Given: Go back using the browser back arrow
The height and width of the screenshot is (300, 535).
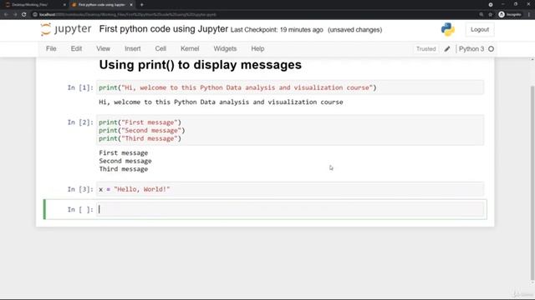Looking at the screenshot, I should (6, 15).
